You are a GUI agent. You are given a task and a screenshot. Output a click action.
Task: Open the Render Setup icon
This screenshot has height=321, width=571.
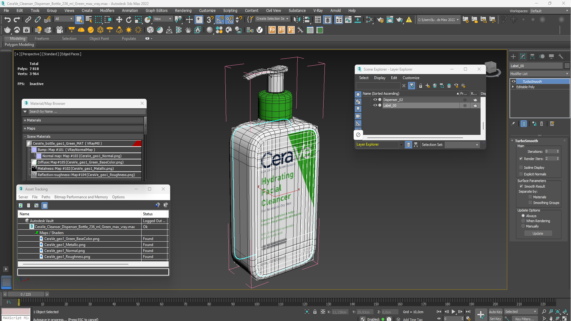[x=380, y=20]
